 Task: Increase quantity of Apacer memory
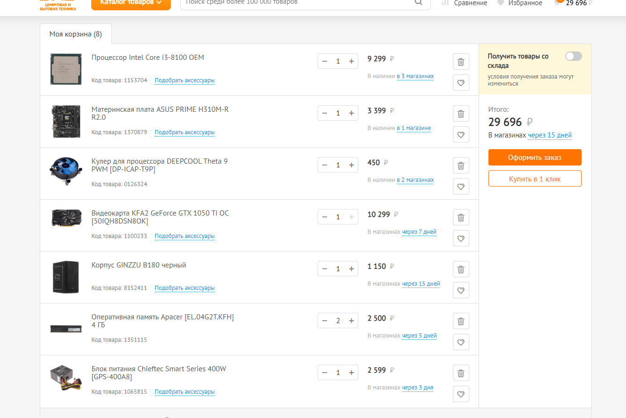point(351,321)
